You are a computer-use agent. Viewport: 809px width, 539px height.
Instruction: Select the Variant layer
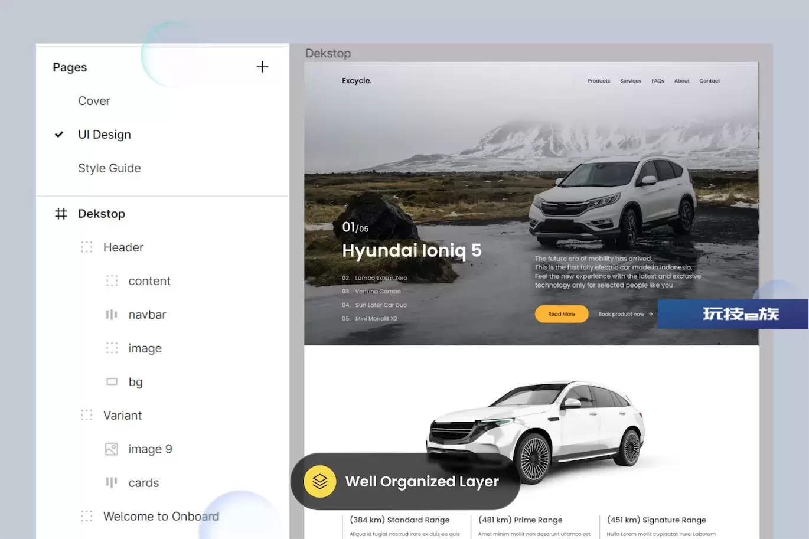[122, 416]
